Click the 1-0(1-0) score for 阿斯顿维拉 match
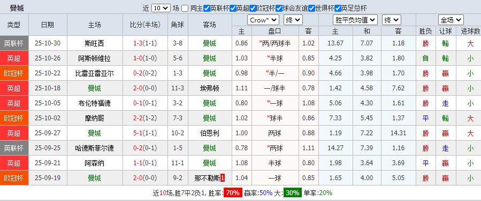Screen dimensions: 481x201 coord(145,58)
